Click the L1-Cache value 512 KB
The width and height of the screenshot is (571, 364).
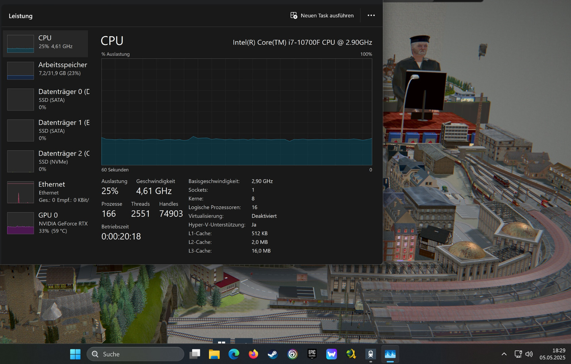pos(259,233)
